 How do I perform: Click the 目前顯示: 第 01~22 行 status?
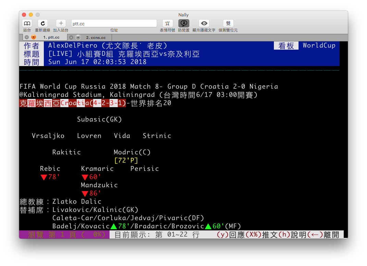point(157,235)
